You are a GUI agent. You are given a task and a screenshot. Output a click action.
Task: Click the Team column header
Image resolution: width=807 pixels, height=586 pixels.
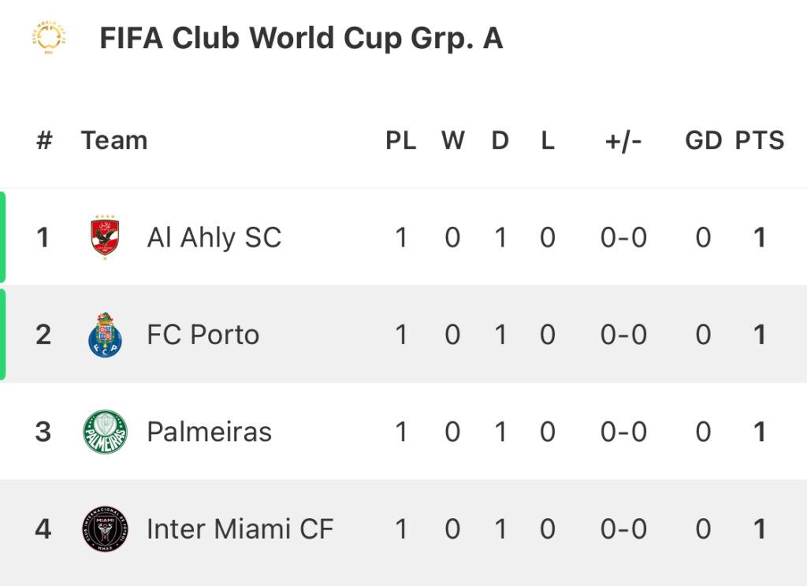click(114, 140)
